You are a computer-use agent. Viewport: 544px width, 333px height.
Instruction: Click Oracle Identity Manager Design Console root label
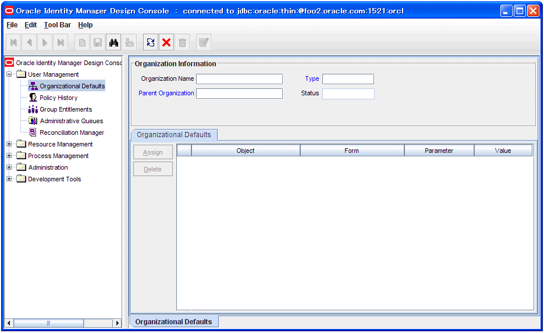point(69,63)
